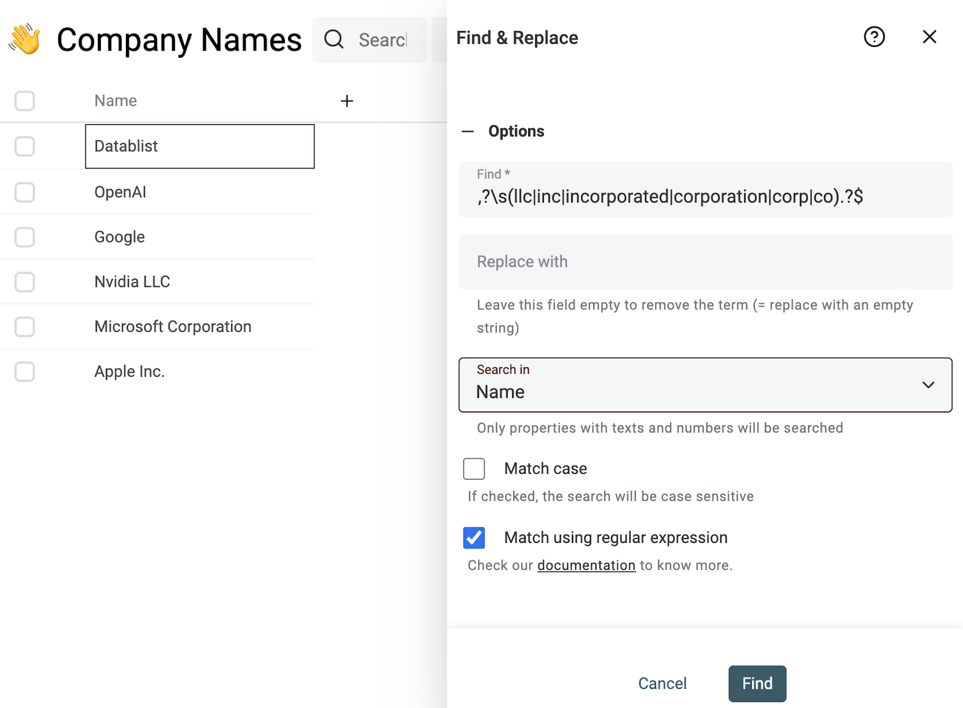The image size is (963, 708).
Task: Click the Find button
Action: (757, 683)
